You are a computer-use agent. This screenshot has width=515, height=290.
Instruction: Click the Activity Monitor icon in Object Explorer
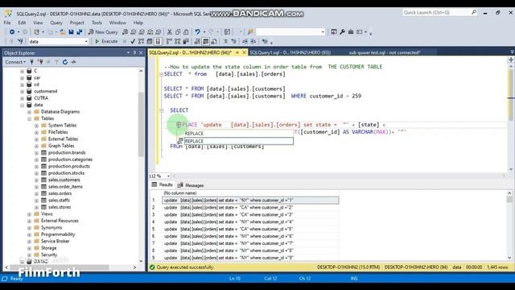[x=73, y=62]
